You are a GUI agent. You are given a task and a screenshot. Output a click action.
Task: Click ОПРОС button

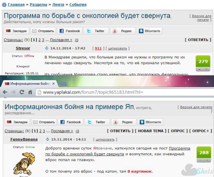click(x=178, y=131)
